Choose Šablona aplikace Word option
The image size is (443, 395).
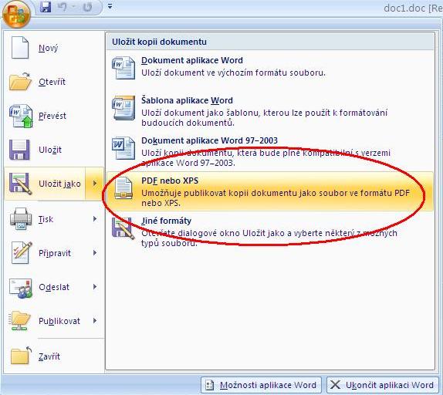(270, 111)
